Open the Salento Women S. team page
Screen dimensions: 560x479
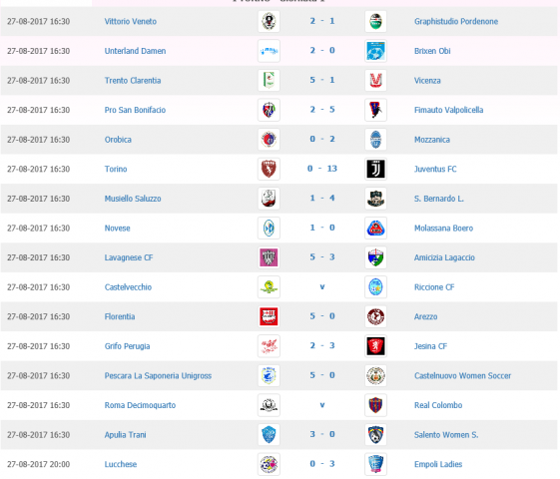point(446,435)
